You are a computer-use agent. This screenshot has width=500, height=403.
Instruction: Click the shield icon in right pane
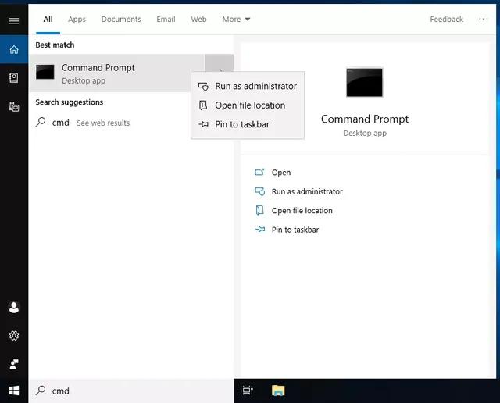[x=260, y=191]
